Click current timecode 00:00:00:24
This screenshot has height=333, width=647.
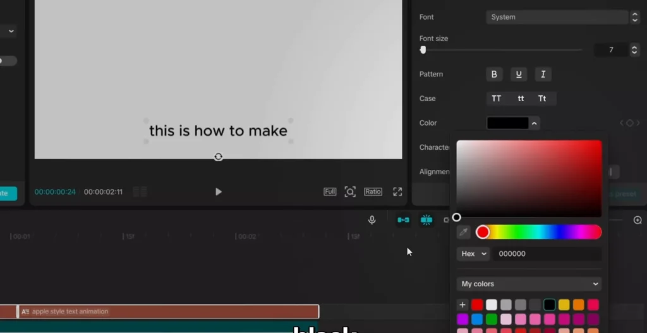point(55,192)
